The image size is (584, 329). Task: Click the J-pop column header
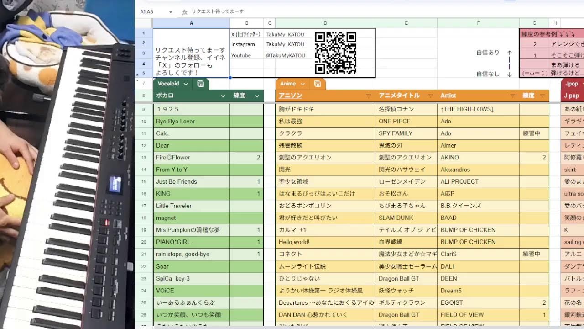[x=572, y=96]
